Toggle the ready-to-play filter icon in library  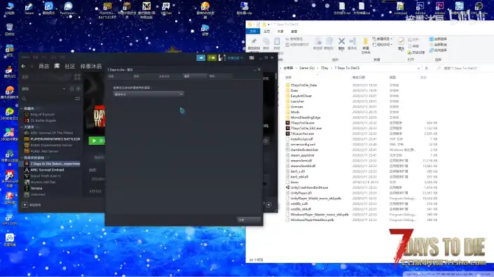(x=78, y=89)
